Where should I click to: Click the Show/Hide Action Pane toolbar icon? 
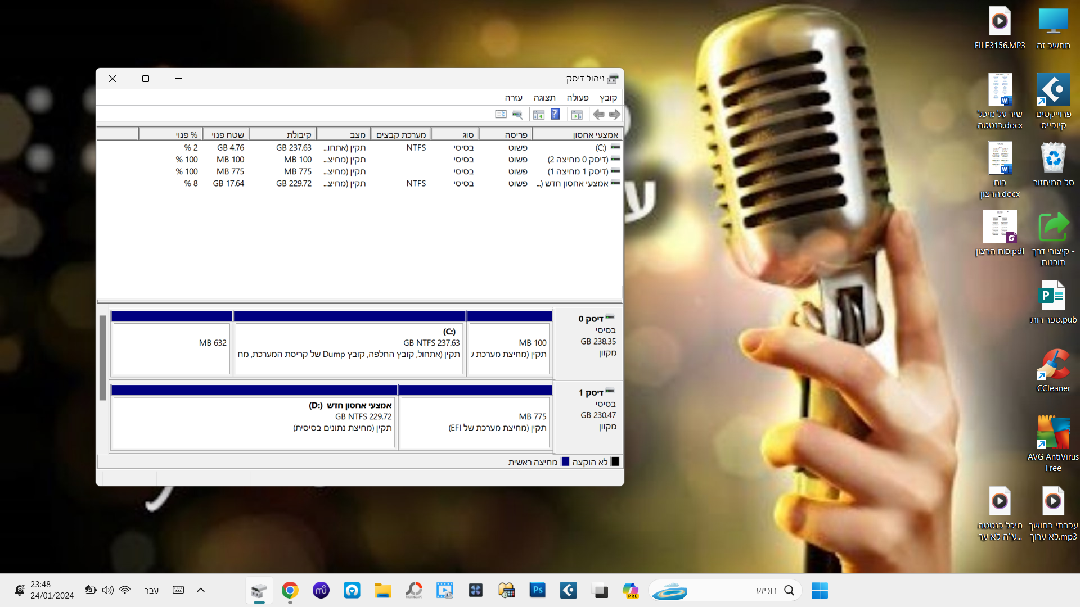point(538,115)
